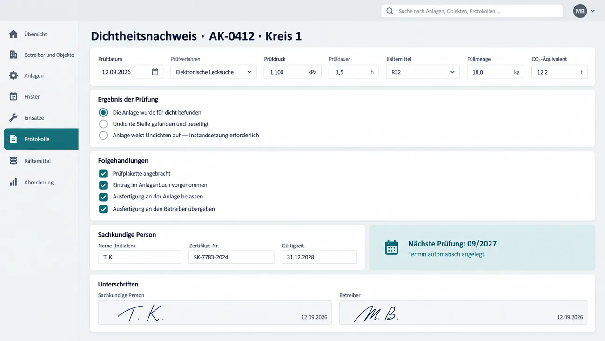This screenshot has height=341, width=605.
Task: Click the 'Nächste Prüfung: 09/2027' banner
Action: (482, 248)
